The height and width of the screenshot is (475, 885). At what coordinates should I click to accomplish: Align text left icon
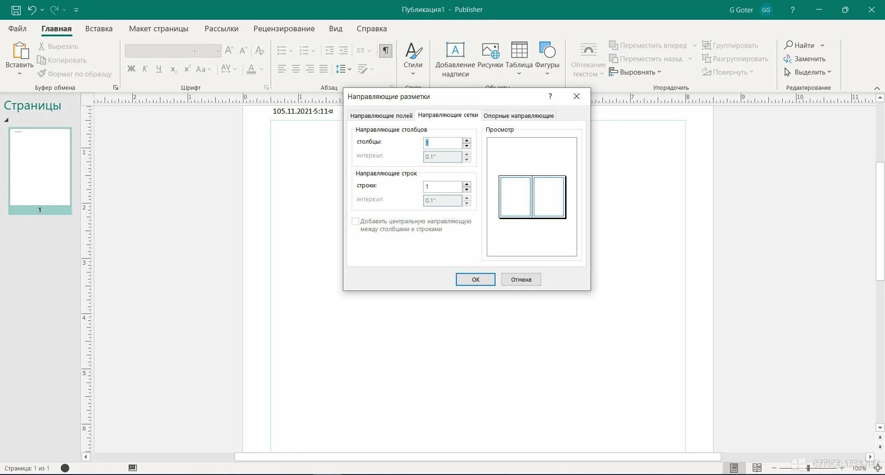[282, 69]
